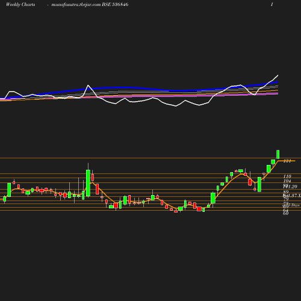Click the "60" price level label

286,213
